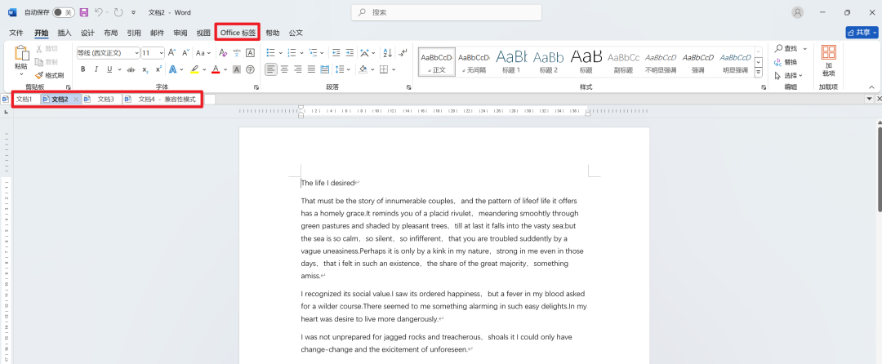Click the Multilevel List icon
Image resolution: width=882 pixels, height=364 pixels.
(314, 53)
